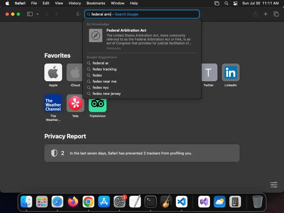The width and height of the screenshot is (284, 213).
Task: Open the Federal Arbitration Act Siri result
Action: [x=142, y=39]
